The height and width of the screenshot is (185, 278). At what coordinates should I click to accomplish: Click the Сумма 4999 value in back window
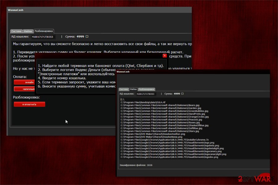click(x=80, y=37)
